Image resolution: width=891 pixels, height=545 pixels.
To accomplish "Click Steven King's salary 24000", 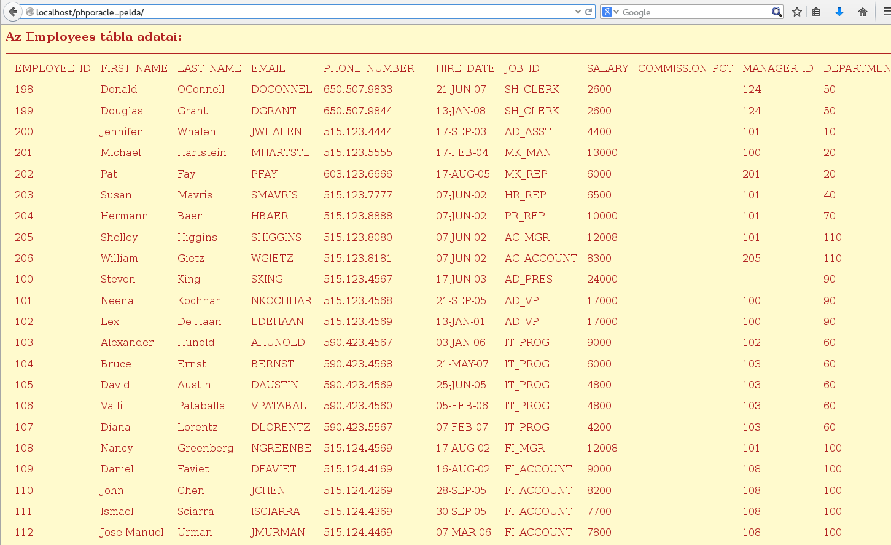I will tap(602, 279).
